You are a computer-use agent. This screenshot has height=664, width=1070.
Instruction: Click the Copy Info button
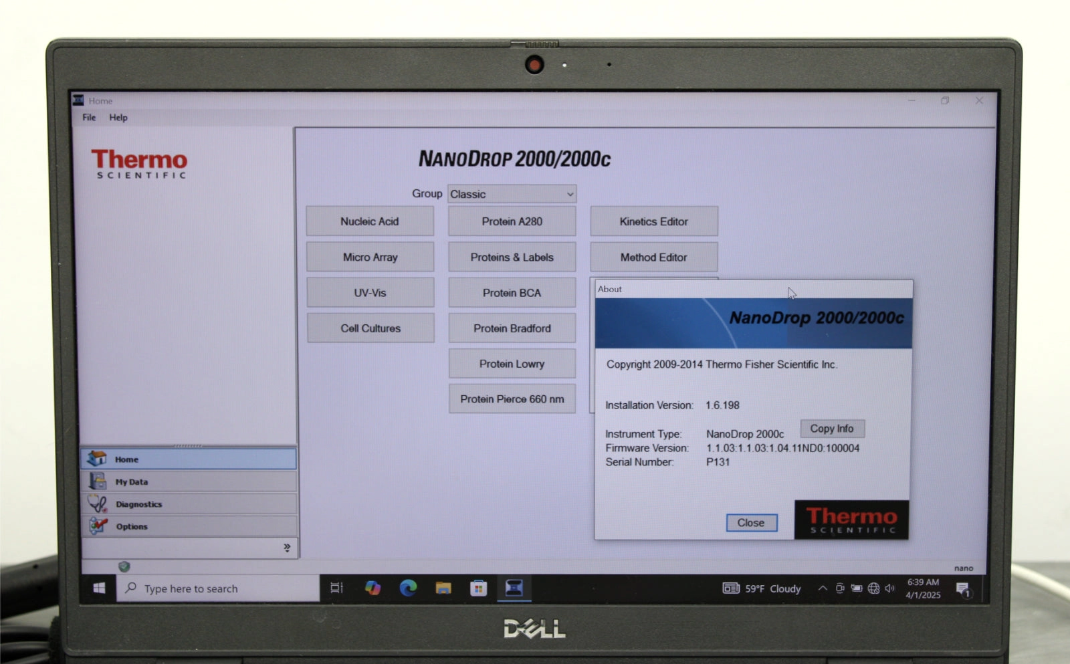coord(832,429)
